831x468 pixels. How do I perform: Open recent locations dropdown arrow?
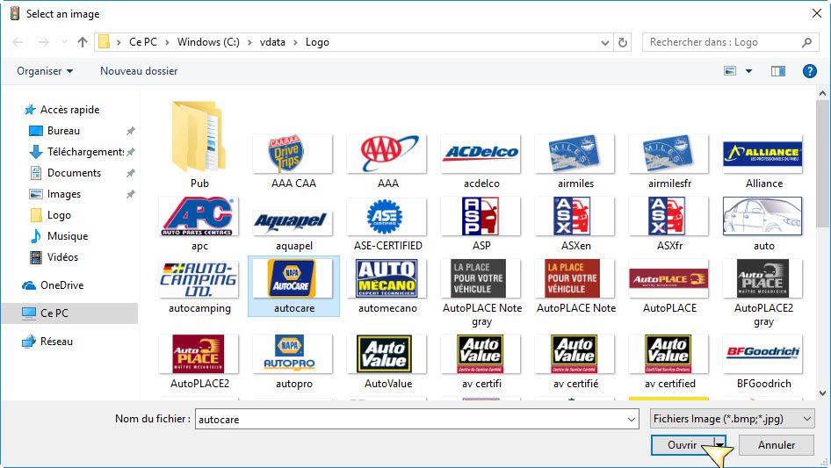64,42
